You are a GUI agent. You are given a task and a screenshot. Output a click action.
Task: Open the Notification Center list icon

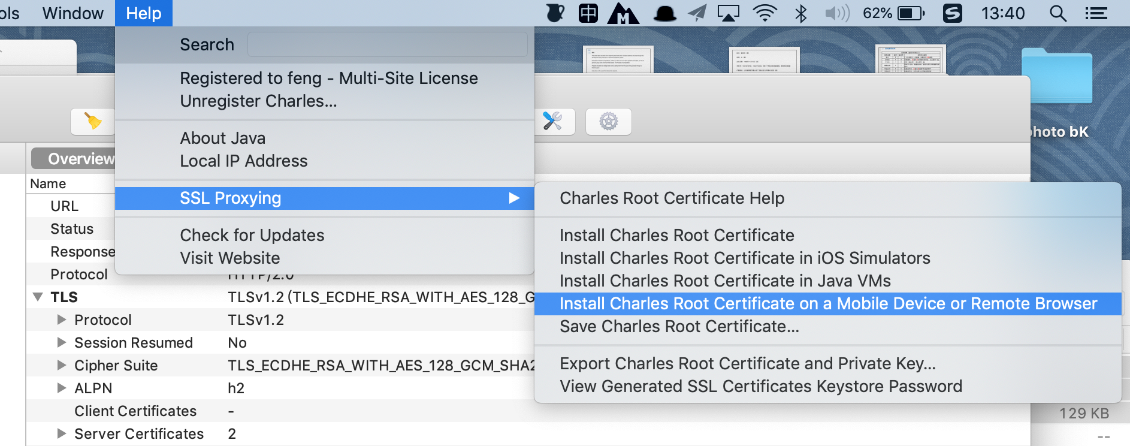coord(1096,13)
